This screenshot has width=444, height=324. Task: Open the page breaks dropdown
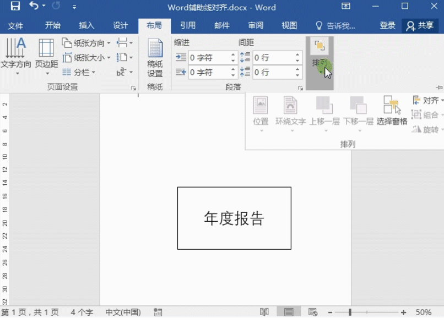coord(124,43)
